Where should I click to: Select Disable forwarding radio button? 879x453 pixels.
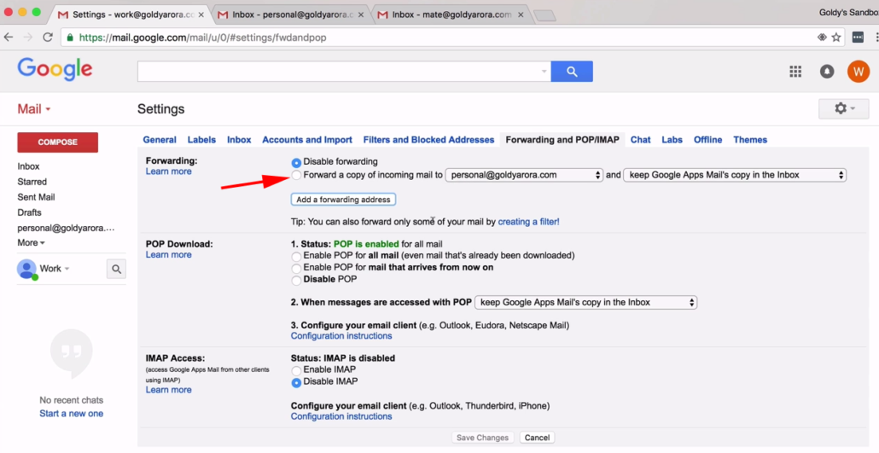point(296,163)
